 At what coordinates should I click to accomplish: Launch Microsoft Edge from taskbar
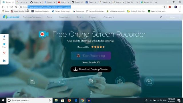[x=76, y=100]
